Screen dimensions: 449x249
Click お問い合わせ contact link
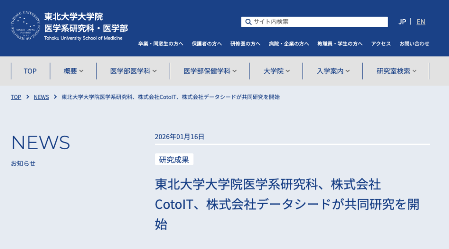(414, 44)
